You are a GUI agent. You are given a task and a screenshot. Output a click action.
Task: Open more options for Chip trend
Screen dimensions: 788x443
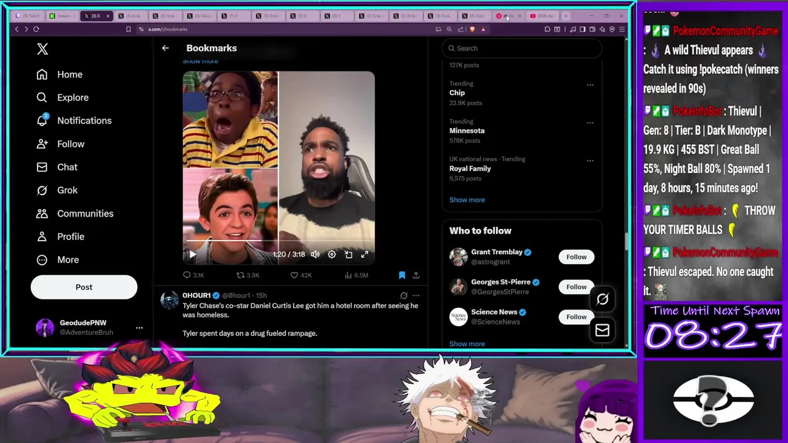tap(590, 85)
